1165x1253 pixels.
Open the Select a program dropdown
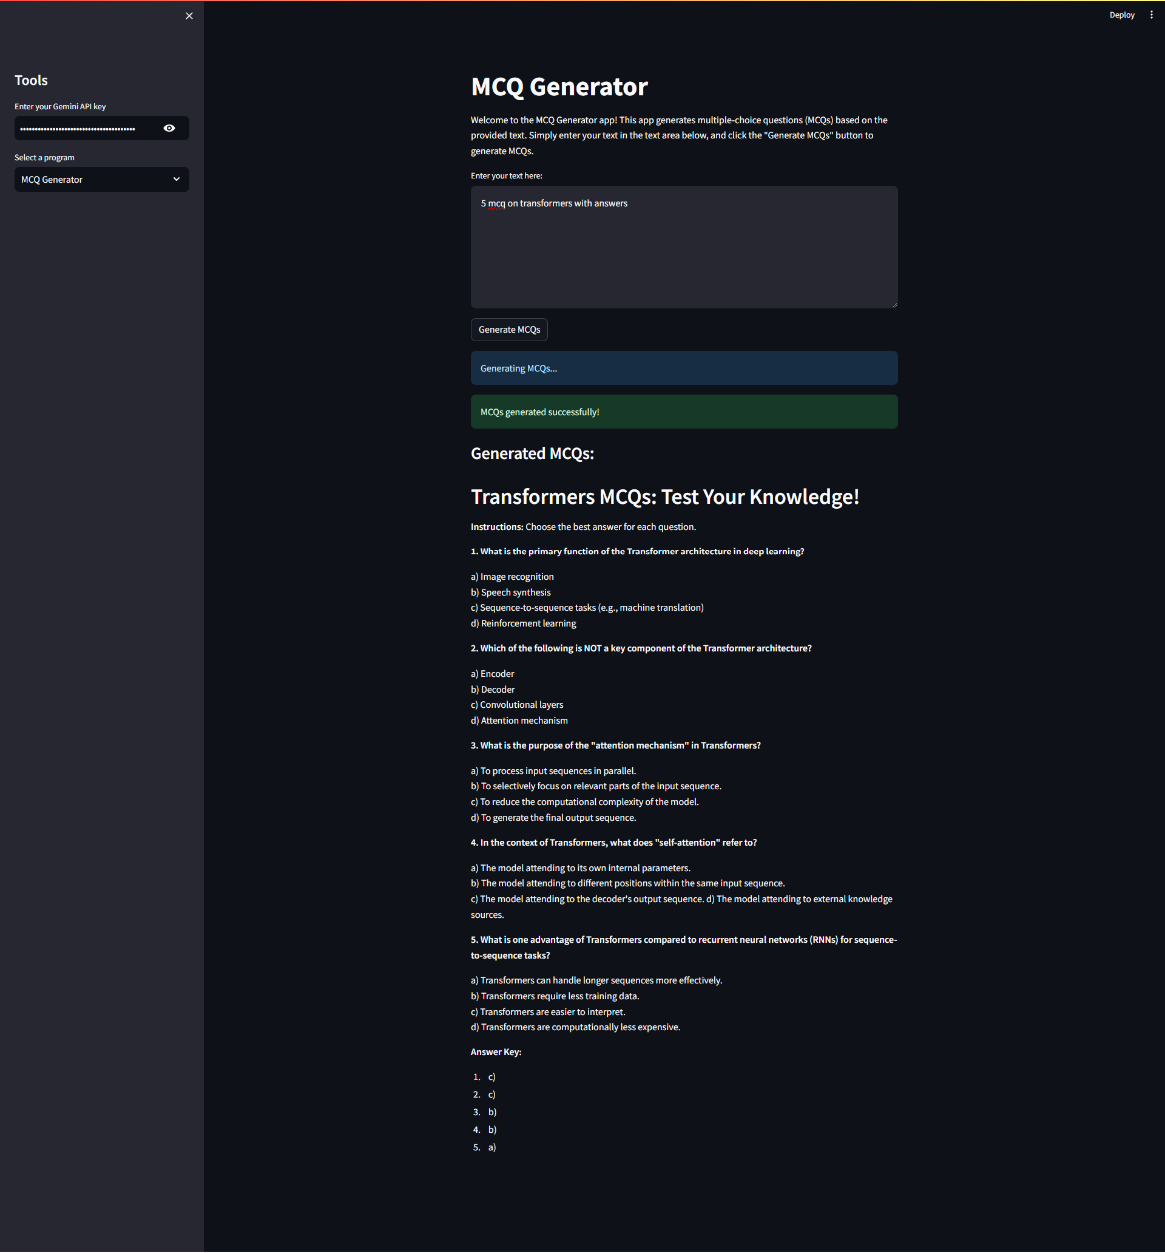tap(95, 180)
